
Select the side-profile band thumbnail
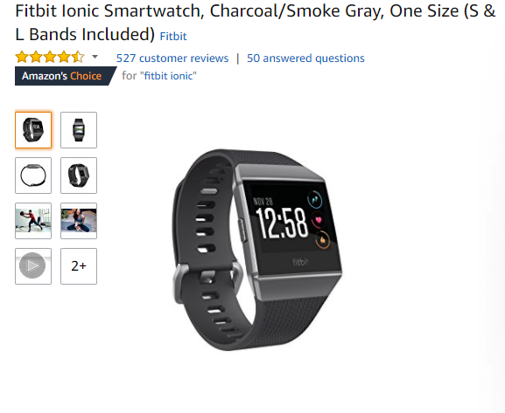tap(33, 176)
